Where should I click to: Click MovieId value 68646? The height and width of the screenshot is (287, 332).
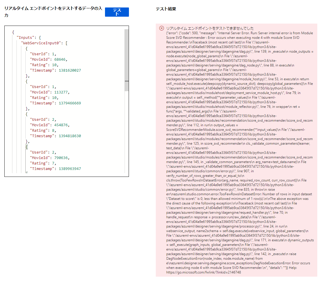click(x=60, y=60)
